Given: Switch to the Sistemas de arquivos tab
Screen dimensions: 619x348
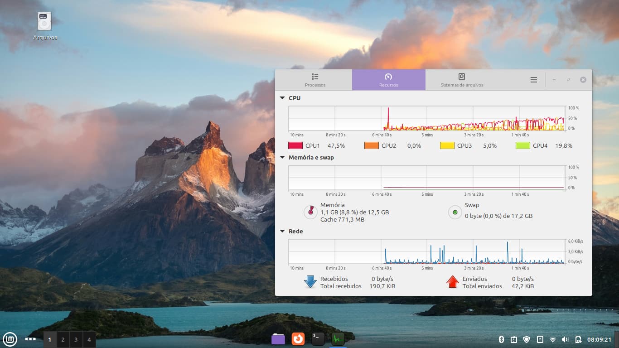Looking at the screenshot, I should click(462, 80).
